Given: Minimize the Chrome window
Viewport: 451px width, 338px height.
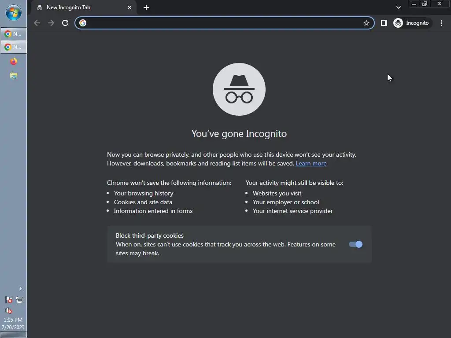Looking at the screenshot, I should pos(414,4).
